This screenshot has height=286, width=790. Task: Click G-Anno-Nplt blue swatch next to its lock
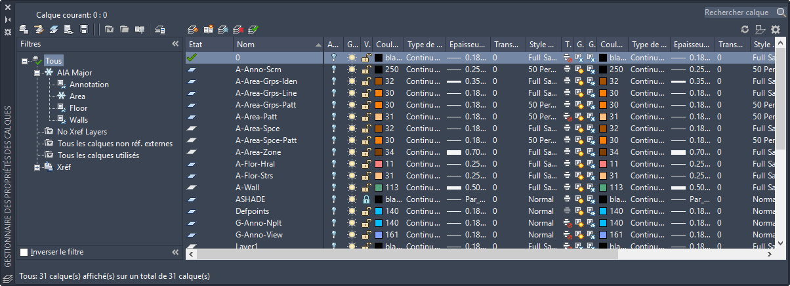(x=379, y=223)
